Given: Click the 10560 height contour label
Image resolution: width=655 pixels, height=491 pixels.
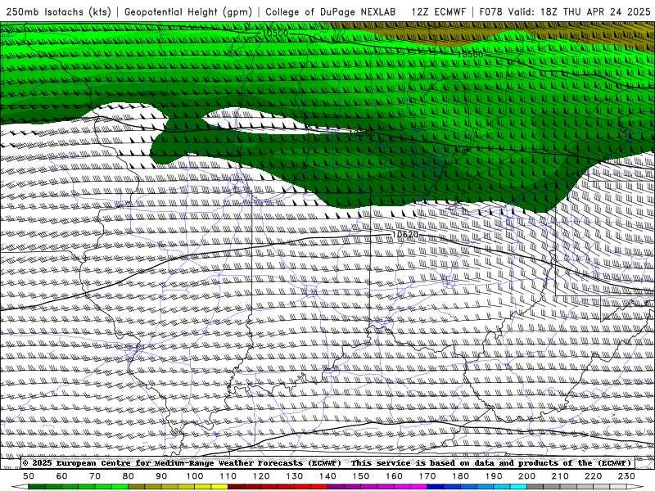Looking at the screenshot, I should [362, 133].
